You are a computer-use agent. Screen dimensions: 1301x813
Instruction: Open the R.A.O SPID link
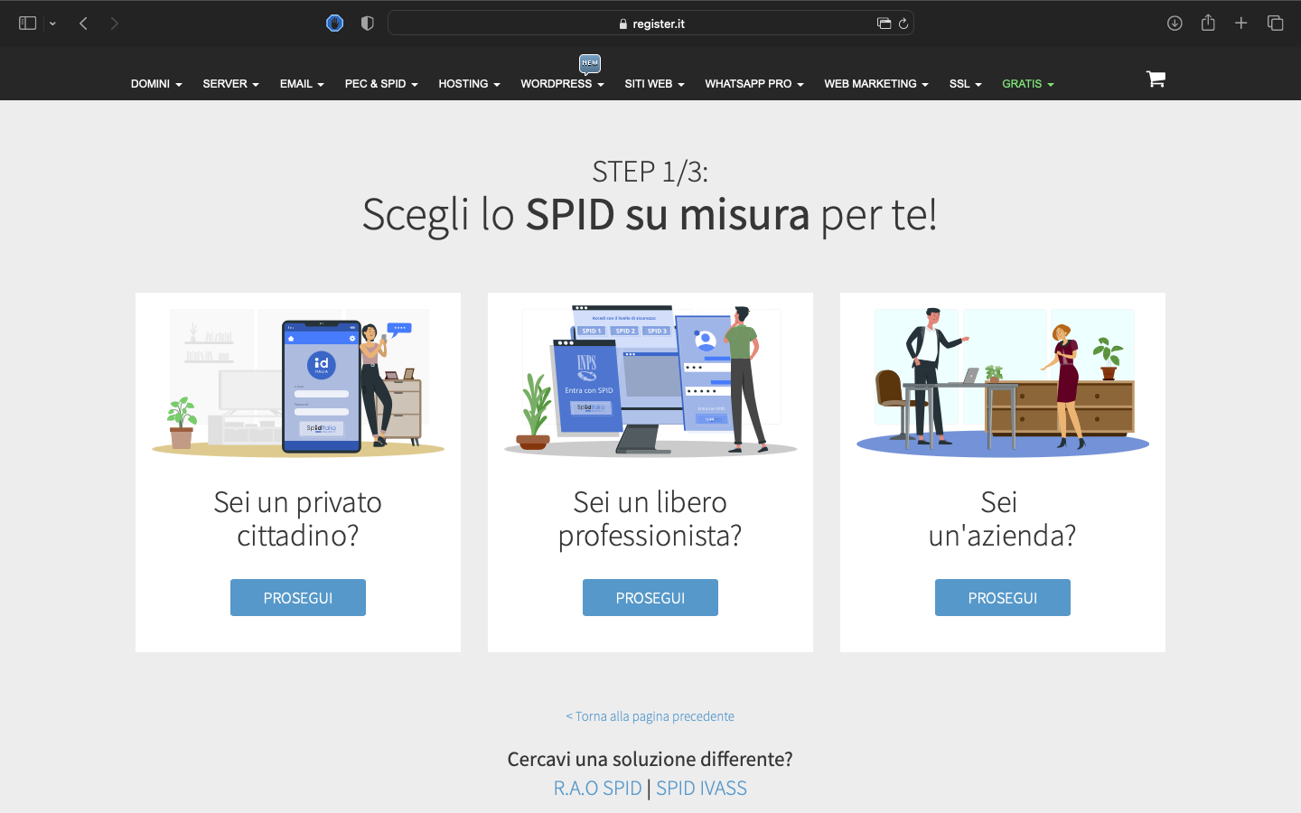(x=597, y=787)
